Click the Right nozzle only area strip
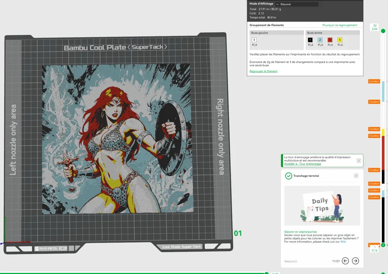The height and width of the screenshot is (274, 388). [220, 136]
